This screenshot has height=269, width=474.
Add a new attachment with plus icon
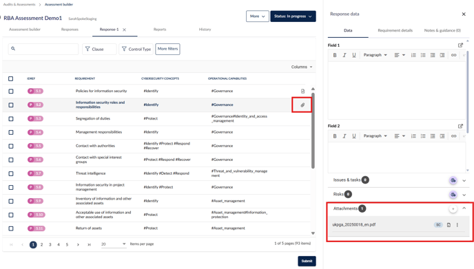click(453, 208)
